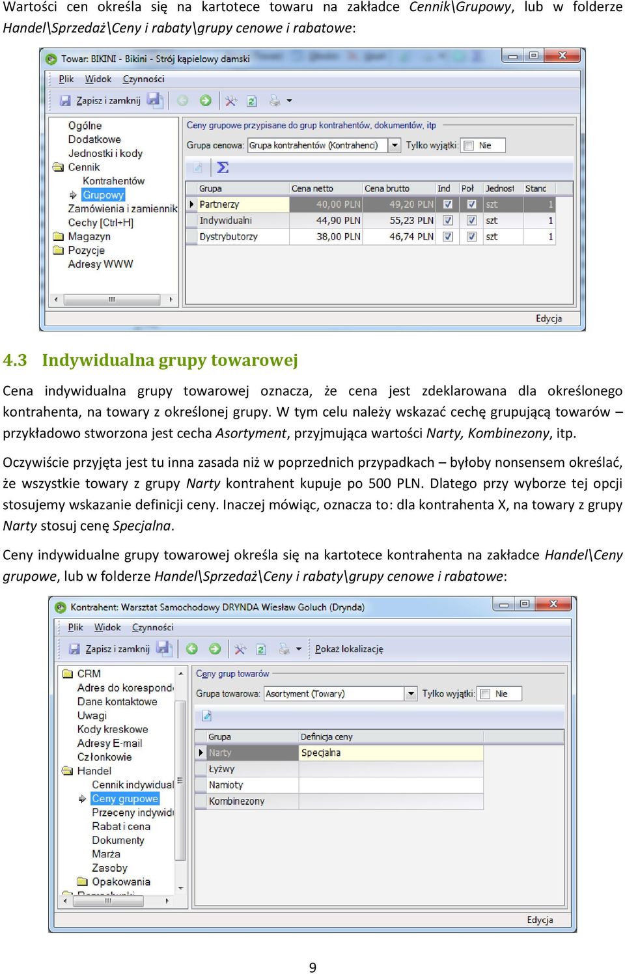Click down arrow of Kontrahent tree vertical scrollbar

click(180, 887)
